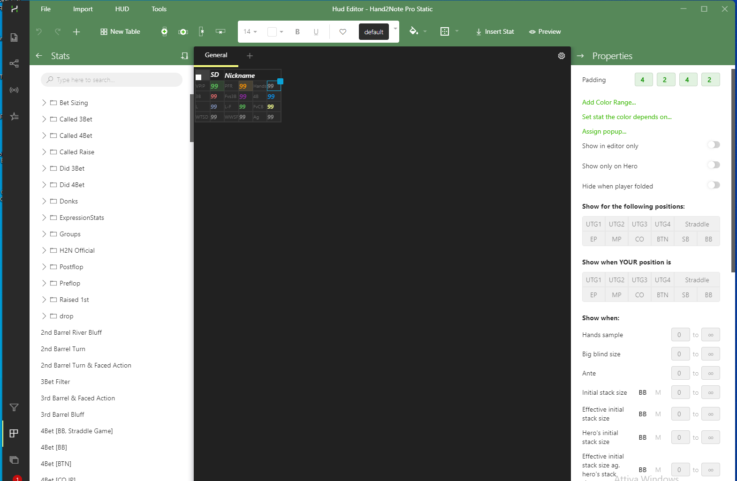Open the HUD editor layout icon in sidebar
The image size is (737, 481).
[14, 433]
